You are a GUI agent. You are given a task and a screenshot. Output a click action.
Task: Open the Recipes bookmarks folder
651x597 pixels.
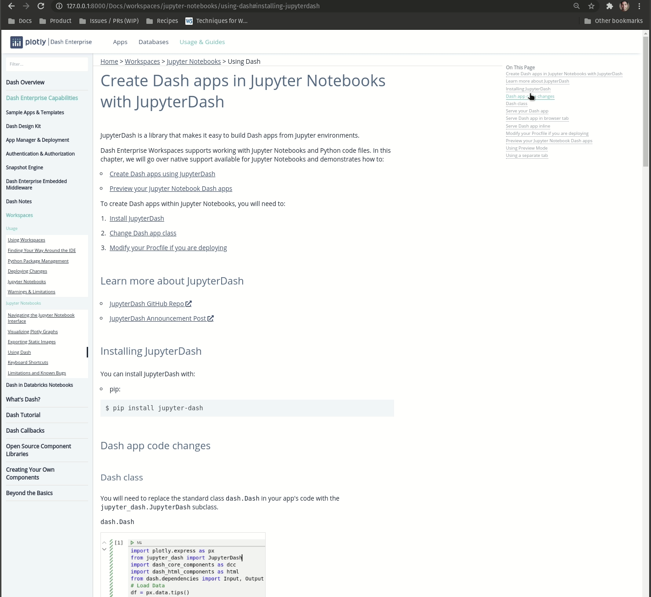[162, 21]
